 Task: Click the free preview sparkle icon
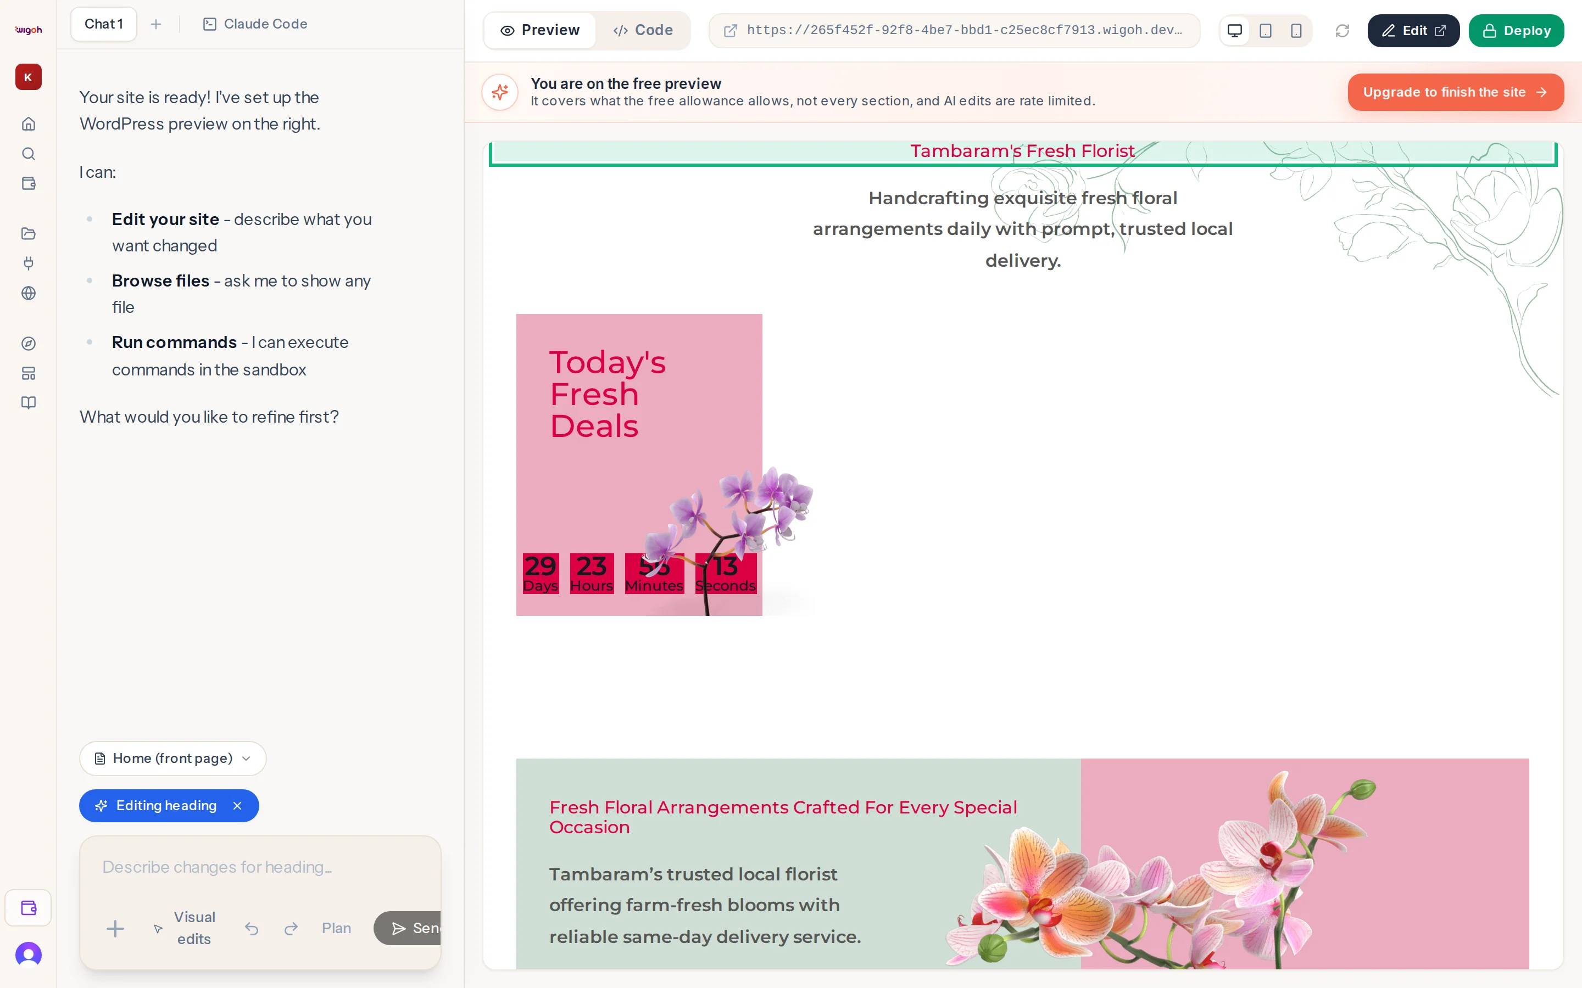pos(500,92)
